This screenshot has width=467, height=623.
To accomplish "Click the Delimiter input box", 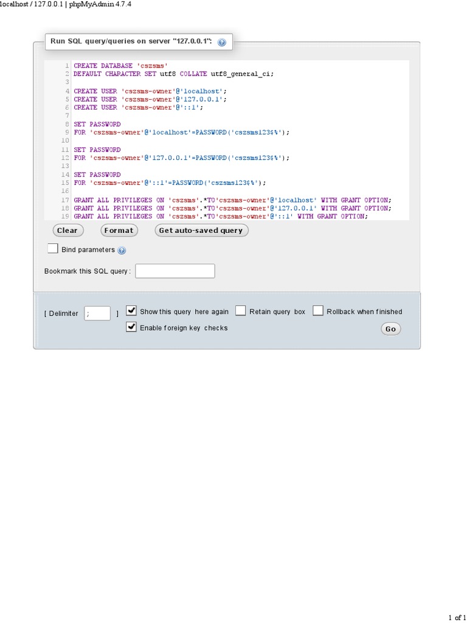I will [x=97, y=313].
